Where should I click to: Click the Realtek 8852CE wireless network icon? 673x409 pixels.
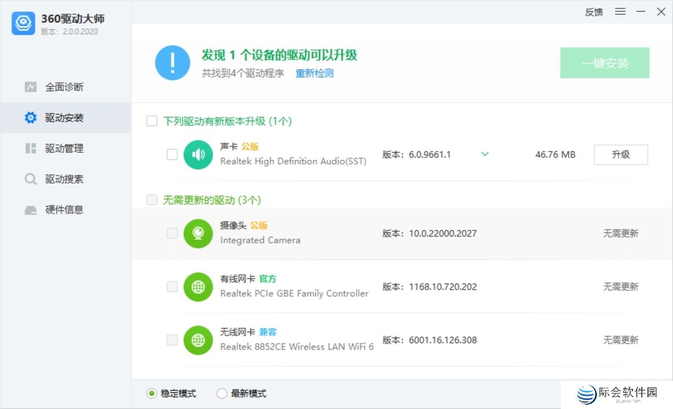click(x=198, y=340)
